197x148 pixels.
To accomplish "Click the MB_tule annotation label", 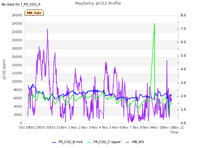I will coord(34,13).
